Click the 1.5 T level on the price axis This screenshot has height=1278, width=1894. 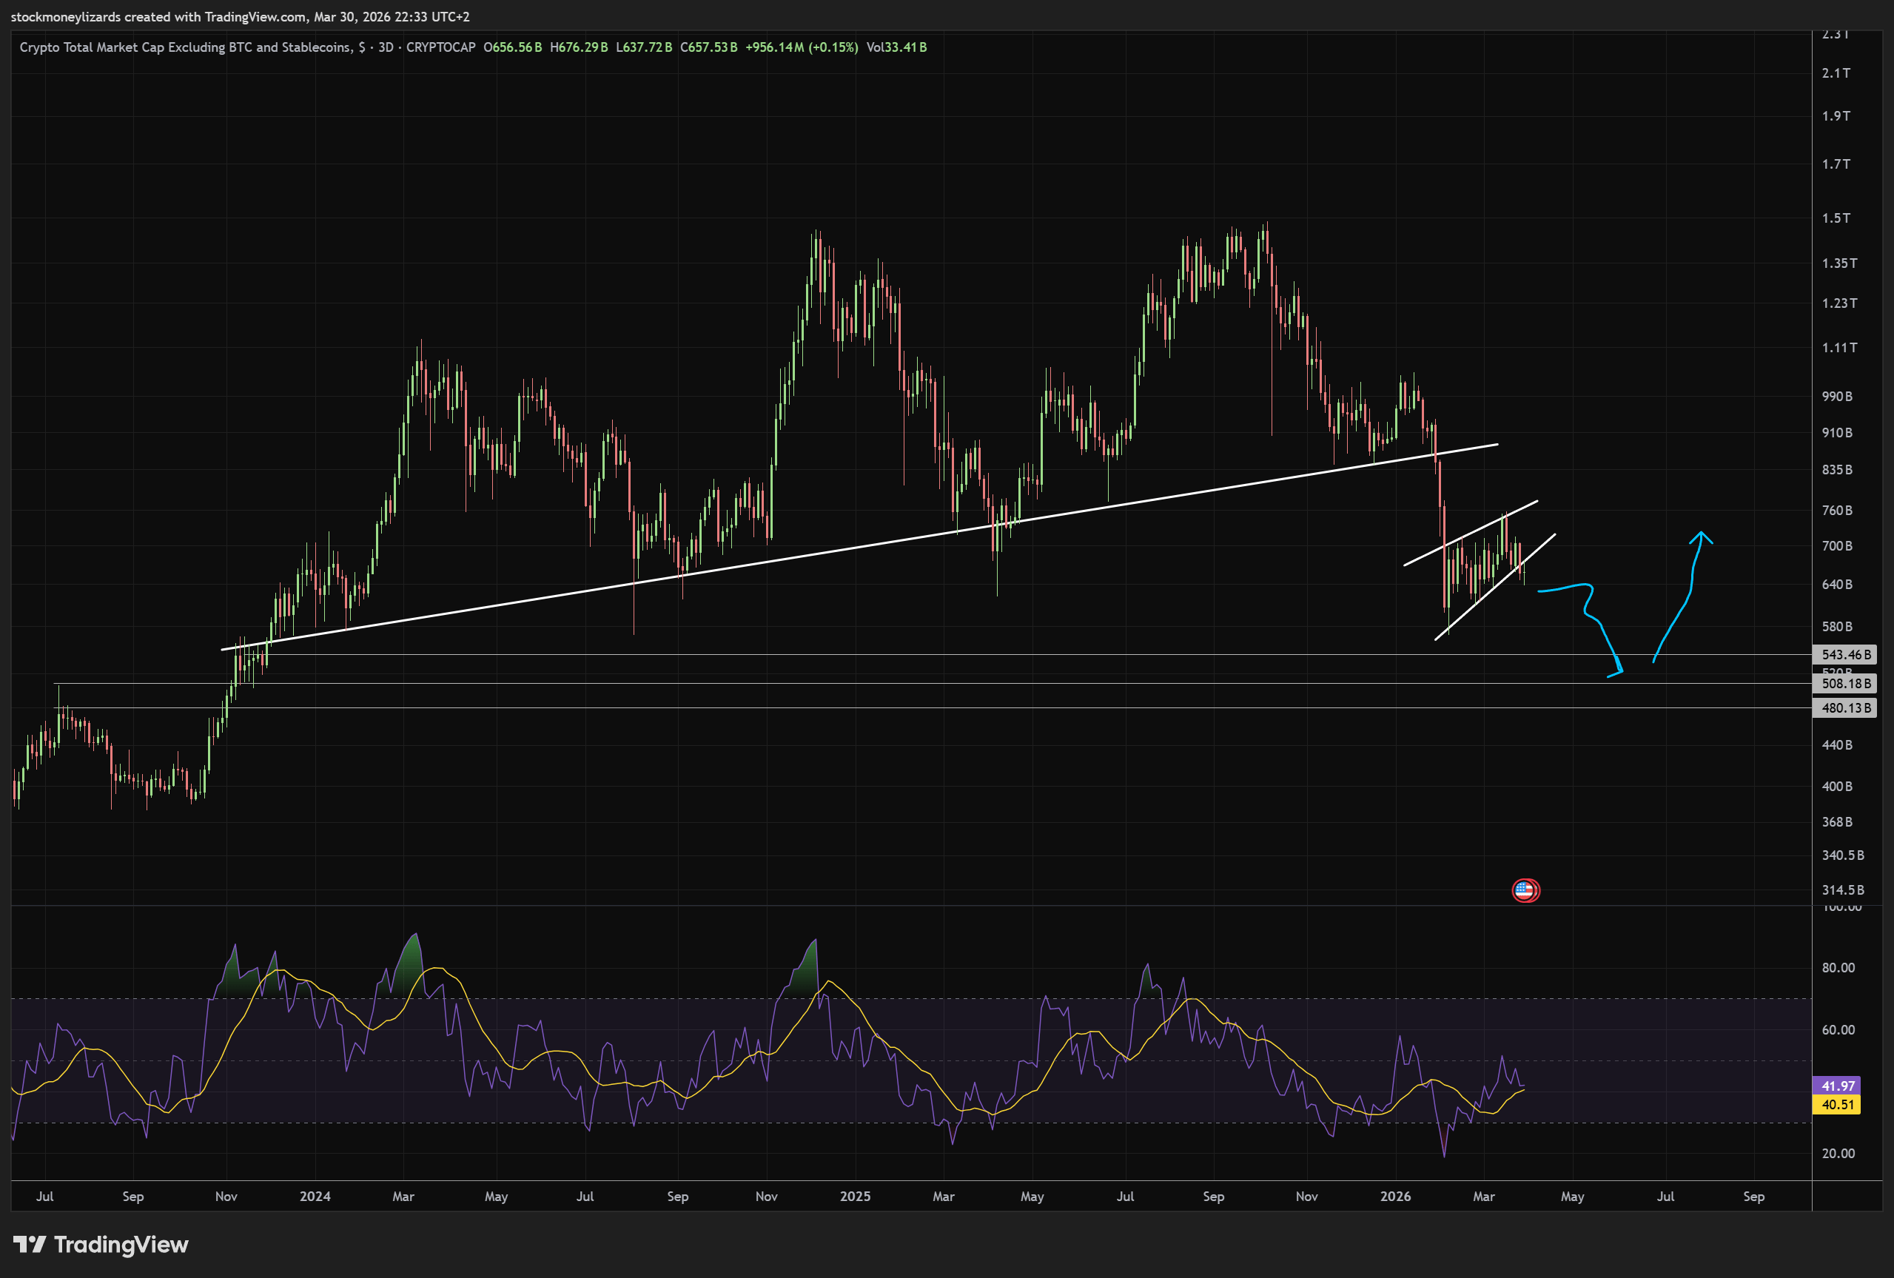coord(1836,218)
